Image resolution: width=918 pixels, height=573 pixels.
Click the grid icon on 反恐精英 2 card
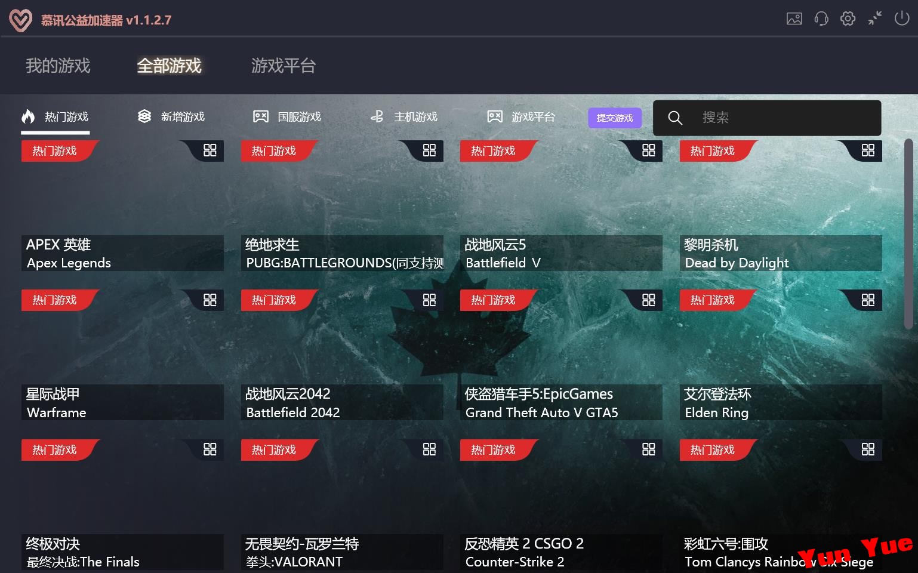(x=649, y=449)
